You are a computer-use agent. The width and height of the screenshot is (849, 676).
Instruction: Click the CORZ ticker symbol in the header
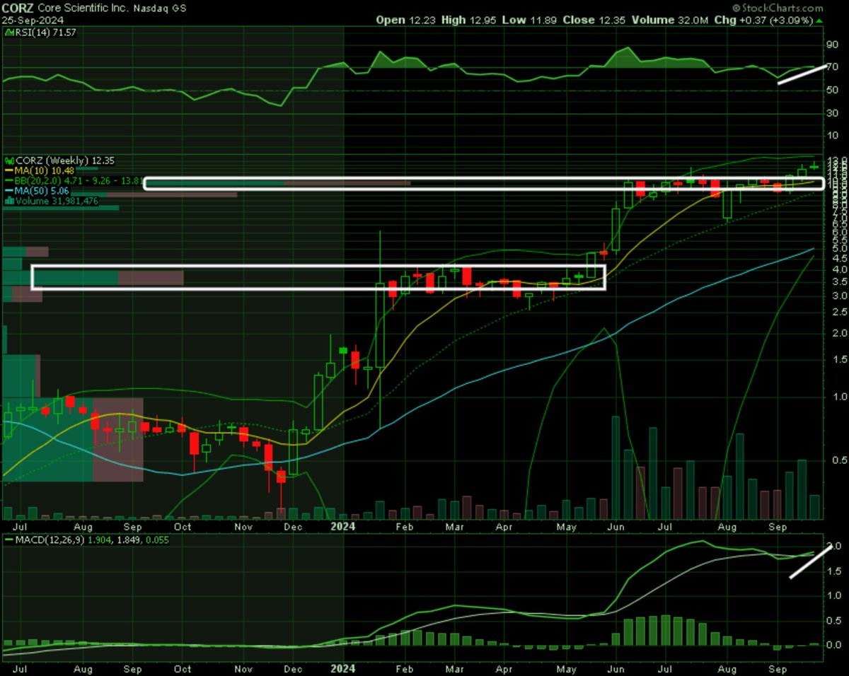click(x=17, y=7)
